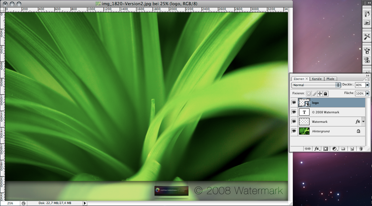Add a layer style with bottom fx button

click(317, 149)
